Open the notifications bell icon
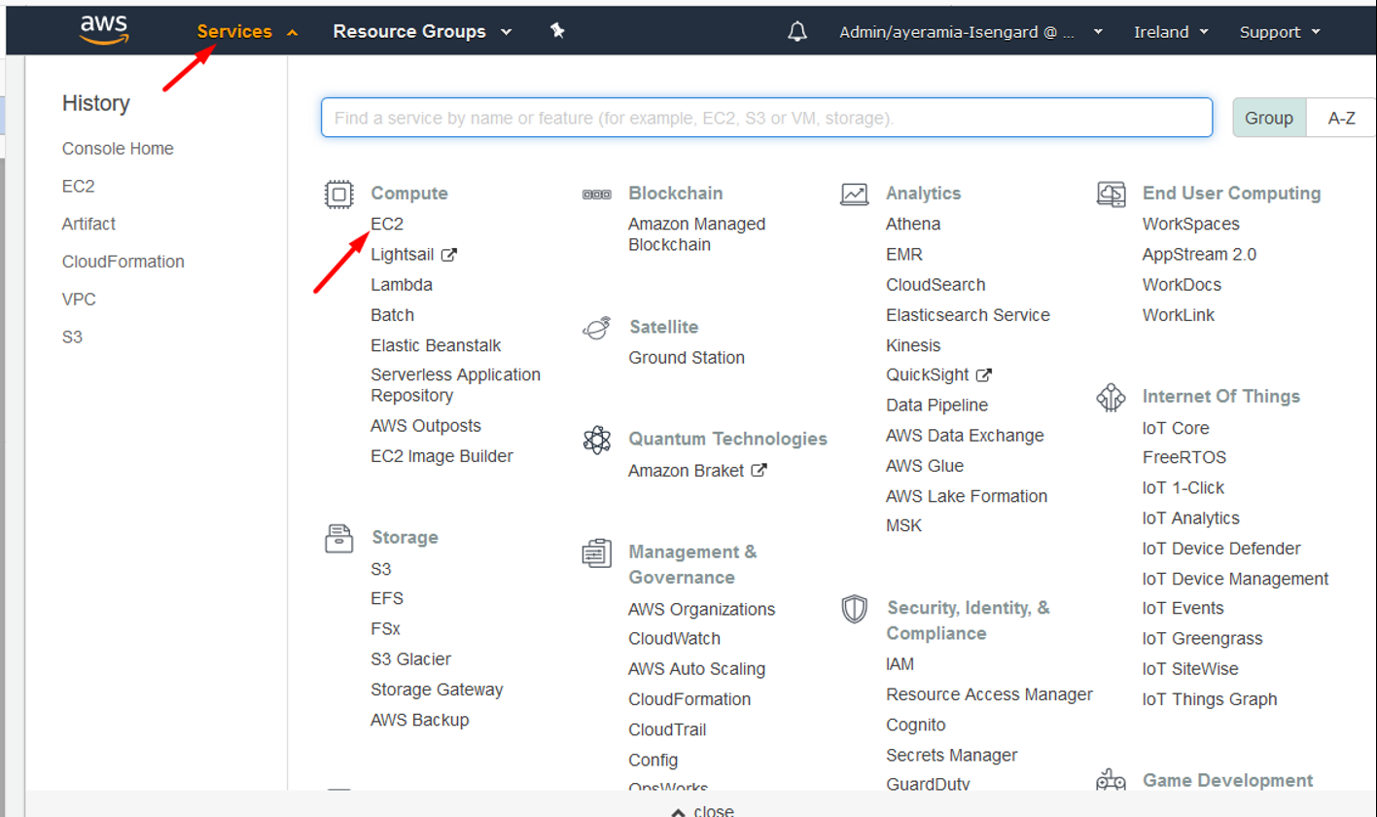The image size is (1377, 817). click(797, 32)
